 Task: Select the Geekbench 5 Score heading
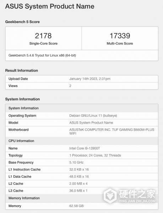[x=22, y=22]
